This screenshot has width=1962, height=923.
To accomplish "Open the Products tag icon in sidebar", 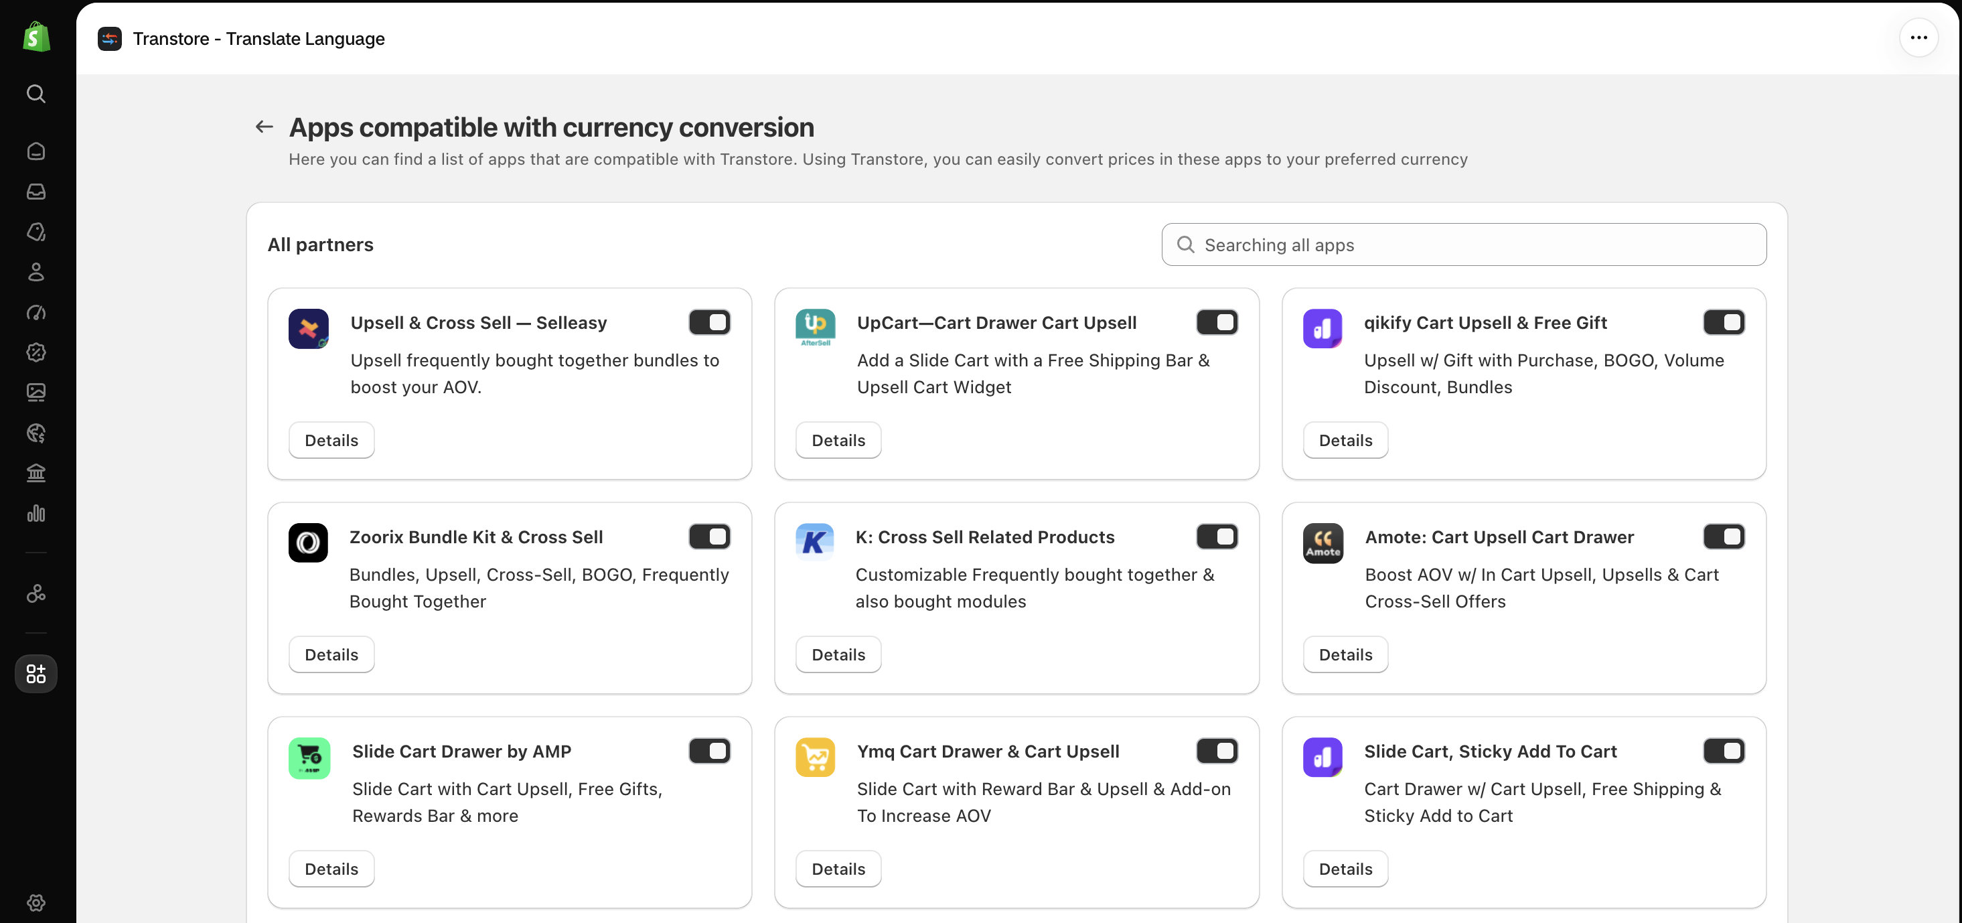I will coord(35,232).
